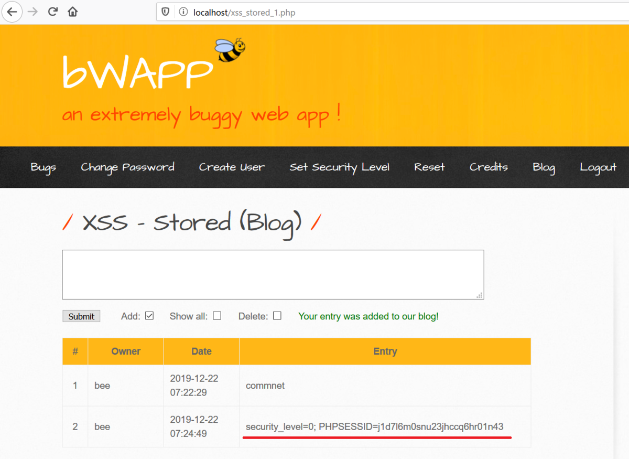Click the Date column header
Viewport: 629px width, 459px height.
click(x=201, y=351)
